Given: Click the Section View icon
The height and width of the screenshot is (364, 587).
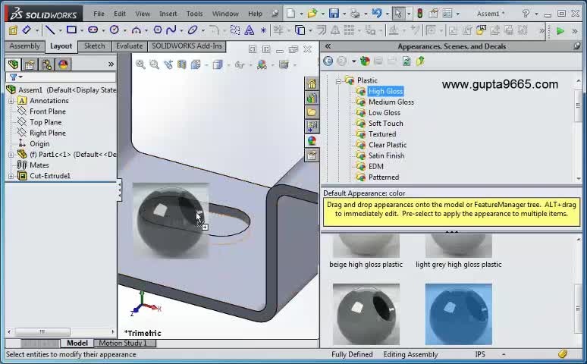Looking at the screenshot, I should point(182,64).
